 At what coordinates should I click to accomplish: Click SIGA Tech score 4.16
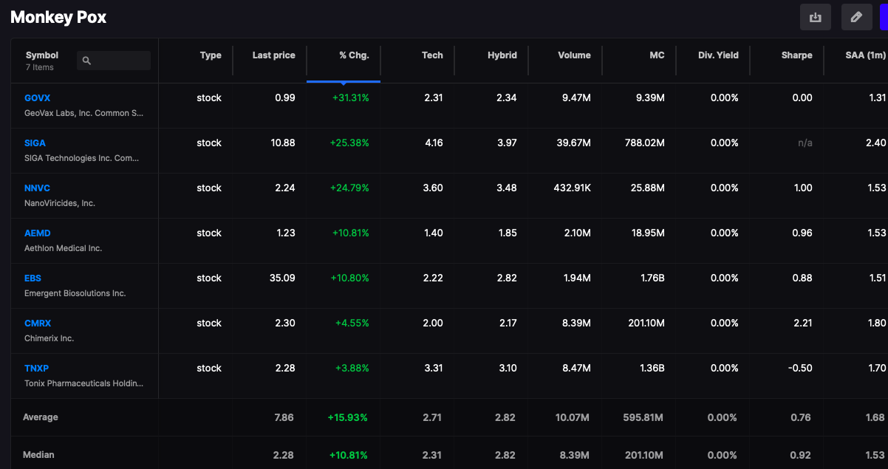coord(434,143)
